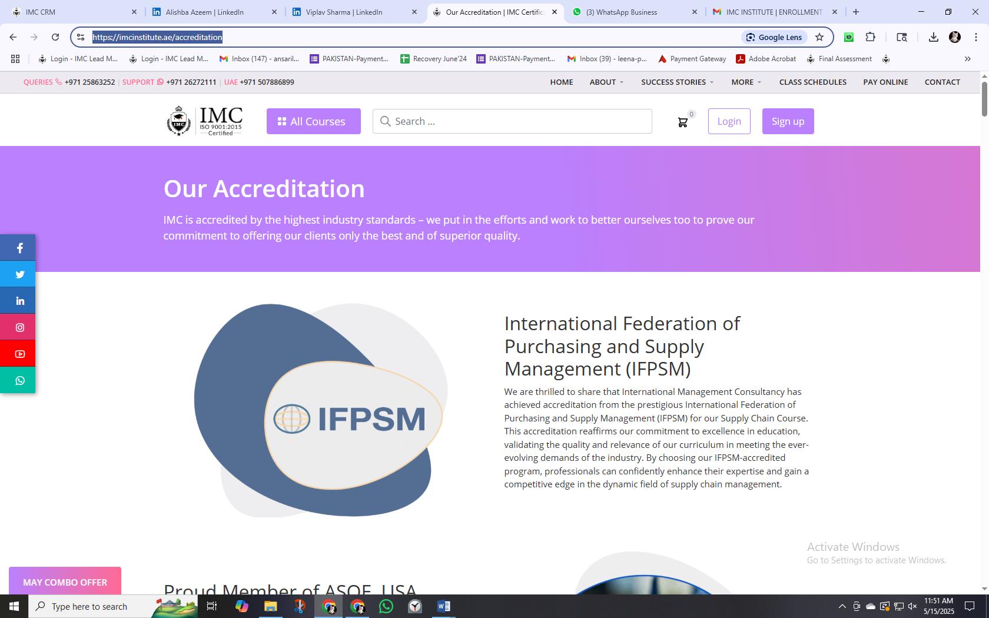Open the Google Lens button

click(774, 37)
